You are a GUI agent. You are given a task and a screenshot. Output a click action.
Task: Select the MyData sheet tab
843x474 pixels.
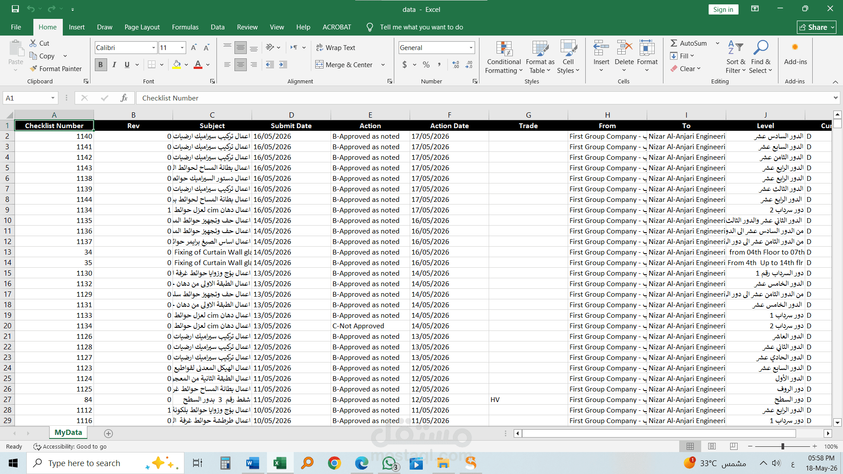(x=68, y=432)
